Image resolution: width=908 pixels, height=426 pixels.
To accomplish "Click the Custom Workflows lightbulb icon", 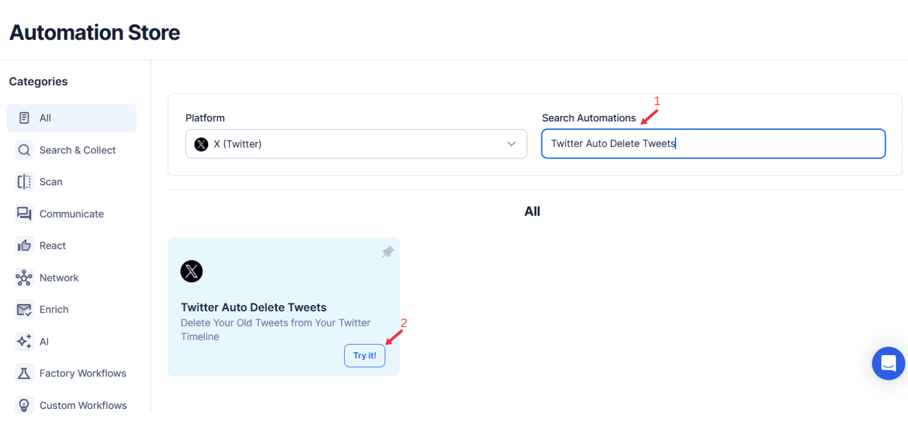I will tap(24, 405).
